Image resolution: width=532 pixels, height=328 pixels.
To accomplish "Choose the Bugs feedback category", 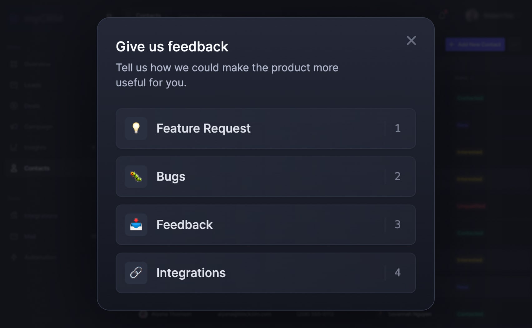I will pos(266,176).
